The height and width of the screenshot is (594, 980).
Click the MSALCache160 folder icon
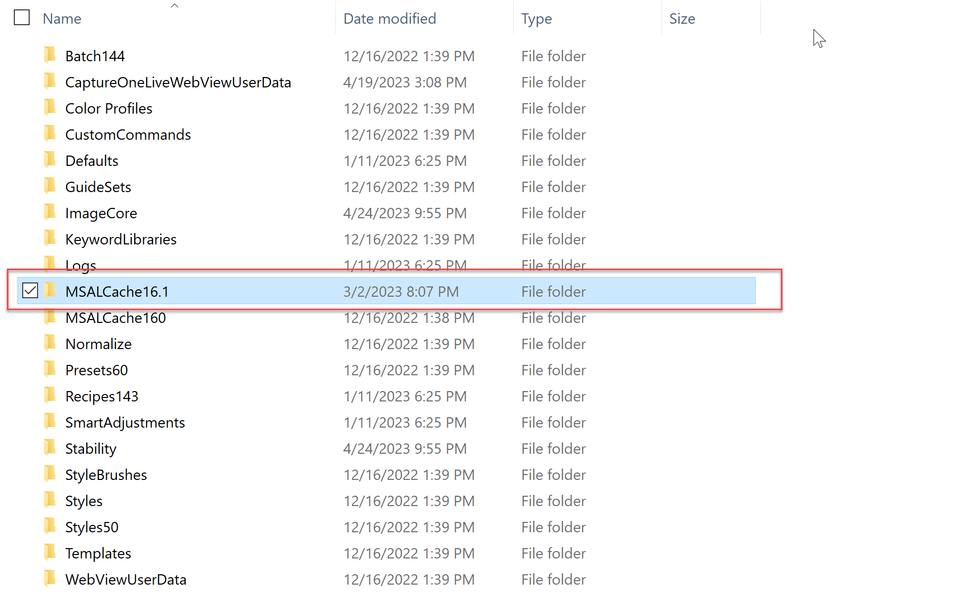(50, 317)
